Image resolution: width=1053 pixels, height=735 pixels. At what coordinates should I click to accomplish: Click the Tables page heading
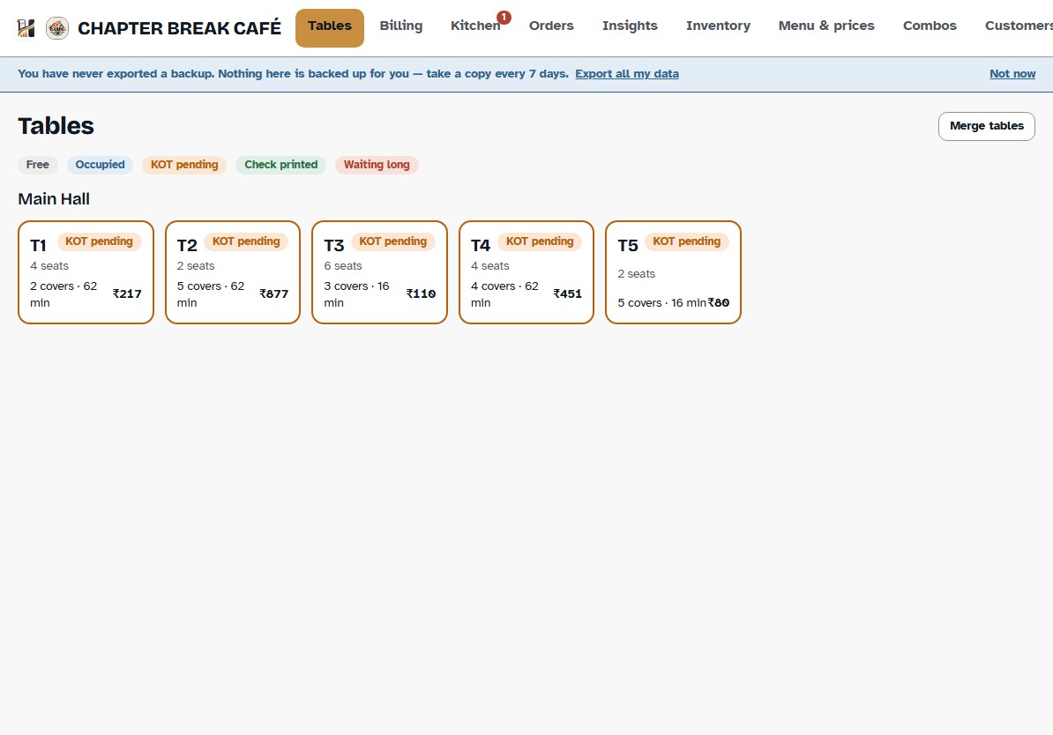click(x=56, y=126)
